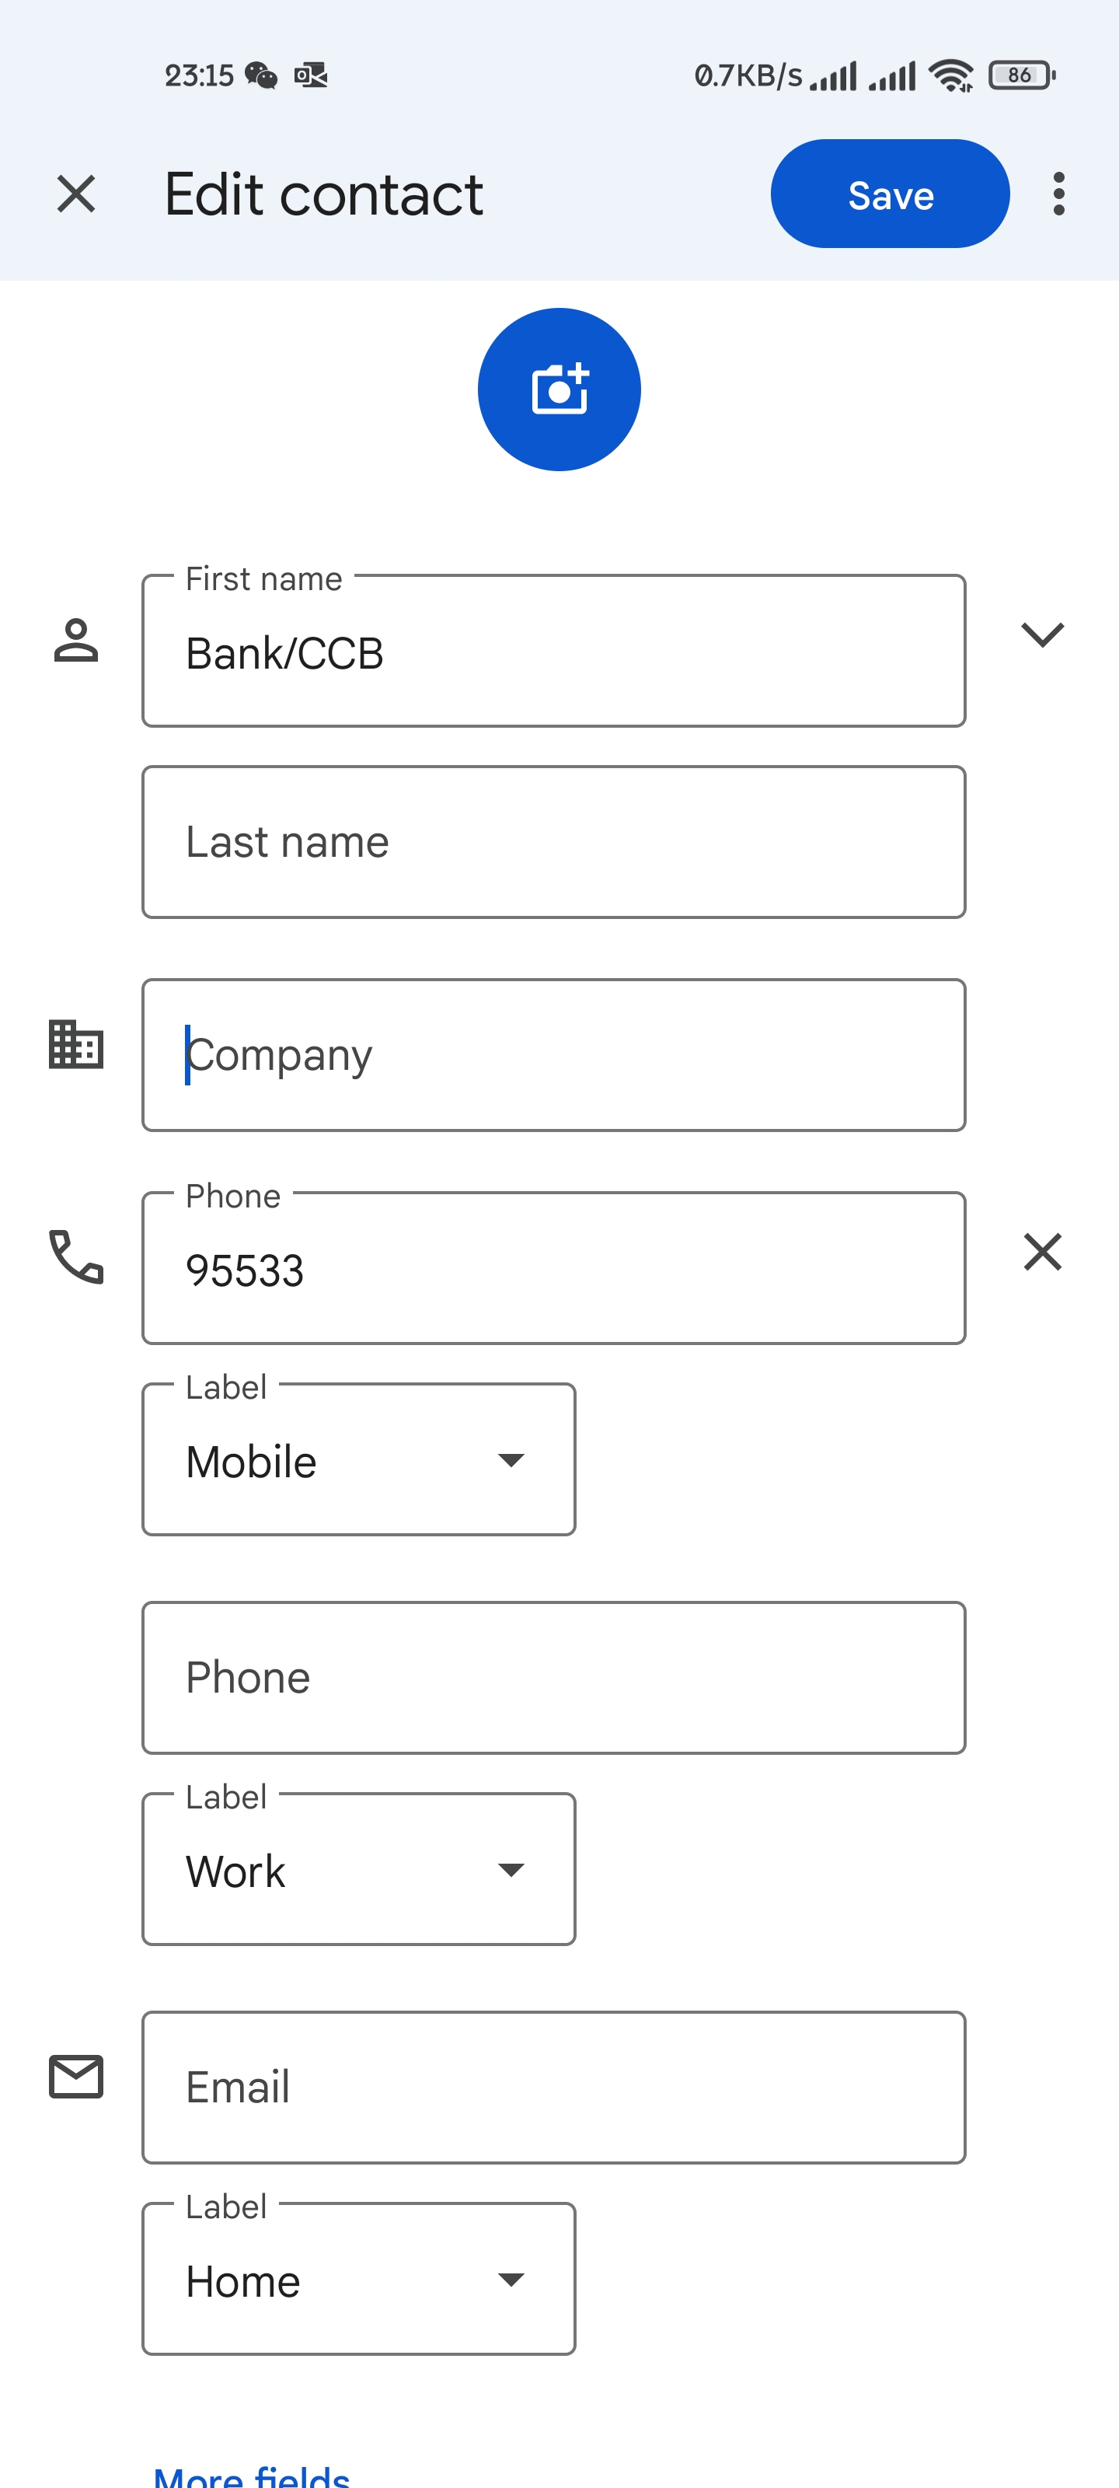The image size is (1119, 2488).
Task: Tap the person icon beside First name
Action: click(x=76, y=641)
